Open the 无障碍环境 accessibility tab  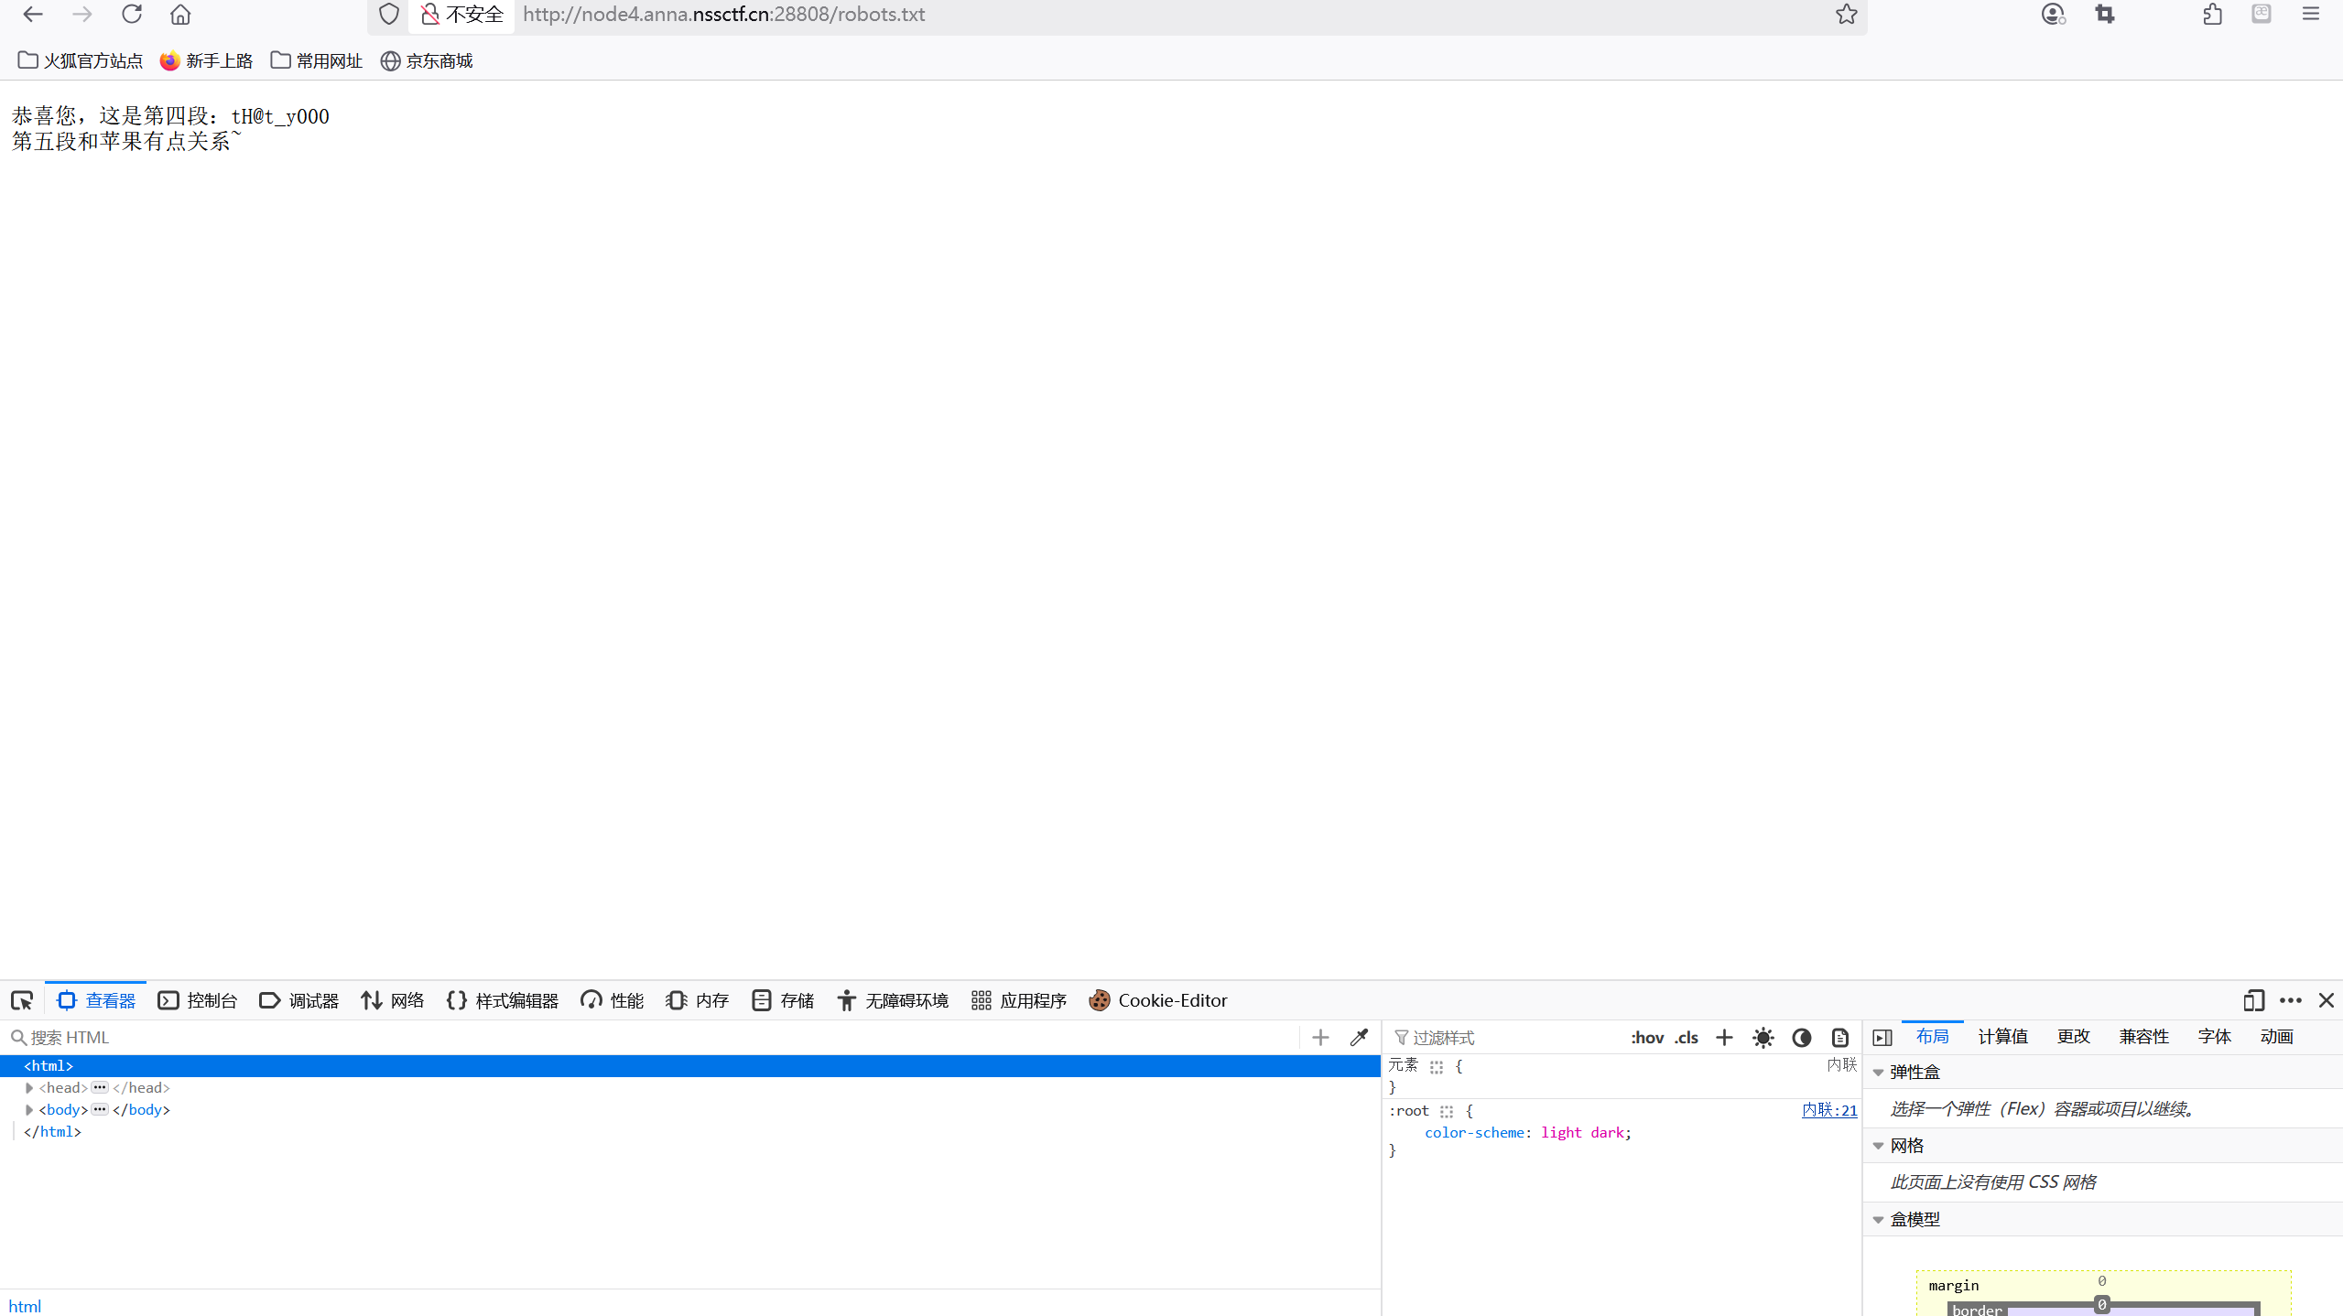pos(893,1000)
